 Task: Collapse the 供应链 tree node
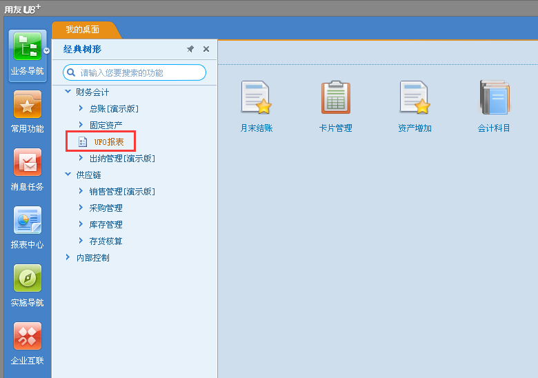pos(68,175)
